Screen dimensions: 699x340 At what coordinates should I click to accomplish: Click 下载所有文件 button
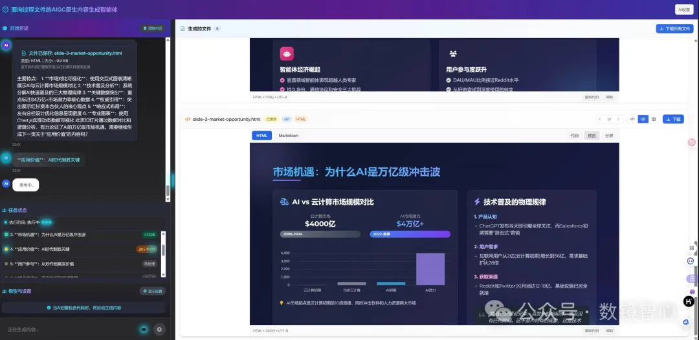click(674, 28)
